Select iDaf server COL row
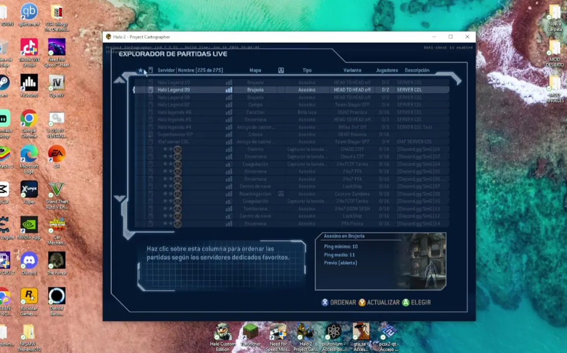Viewport: 567px width, 353px height. (292, 142)
